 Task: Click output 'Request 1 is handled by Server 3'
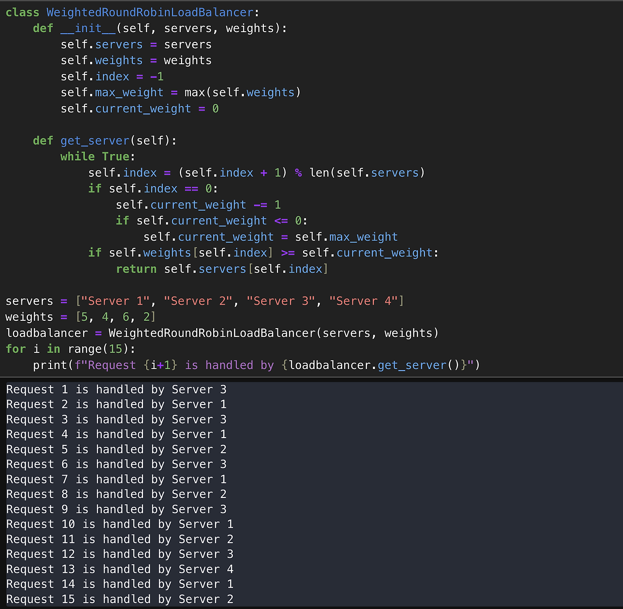point(116,389)
